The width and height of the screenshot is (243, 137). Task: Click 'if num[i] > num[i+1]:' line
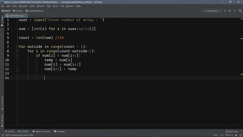58,56
